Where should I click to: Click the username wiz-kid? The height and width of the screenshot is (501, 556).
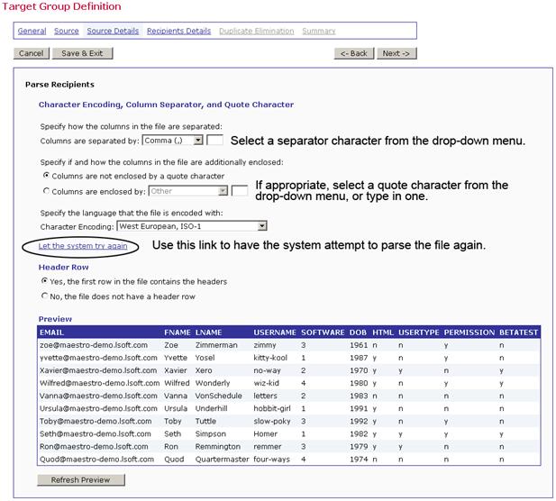click(267, 383)
